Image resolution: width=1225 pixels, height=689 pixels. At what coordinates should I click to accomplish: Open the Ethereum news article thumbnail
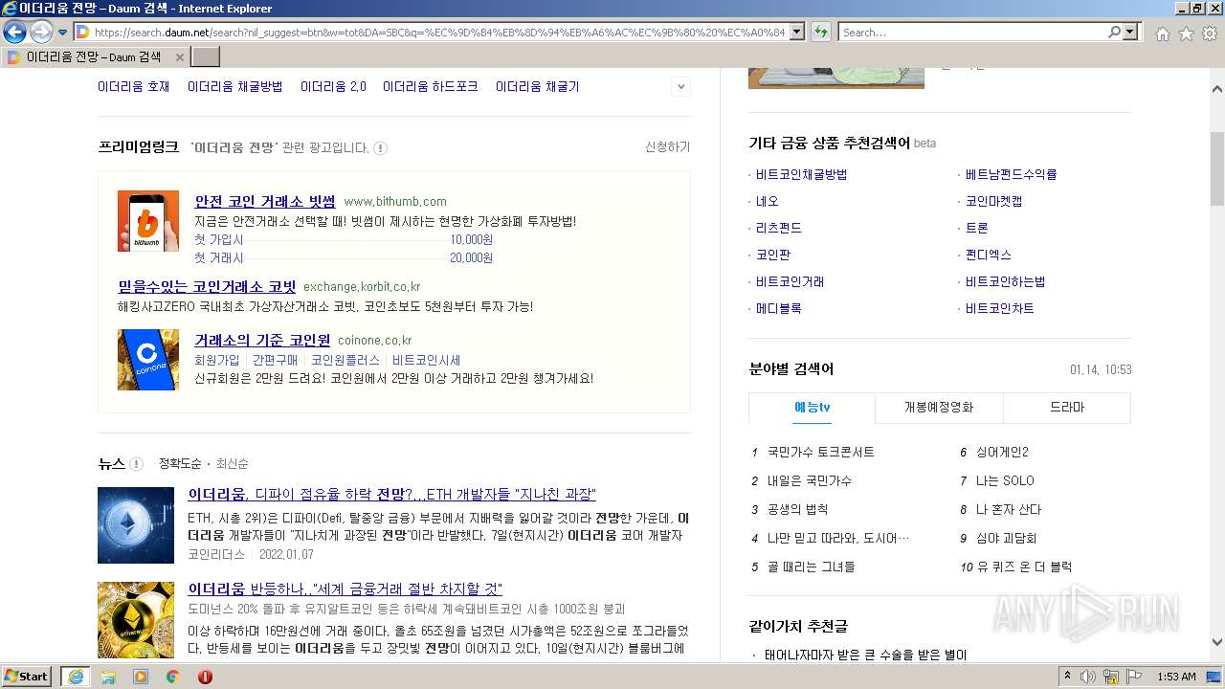[x=136, y=525]
